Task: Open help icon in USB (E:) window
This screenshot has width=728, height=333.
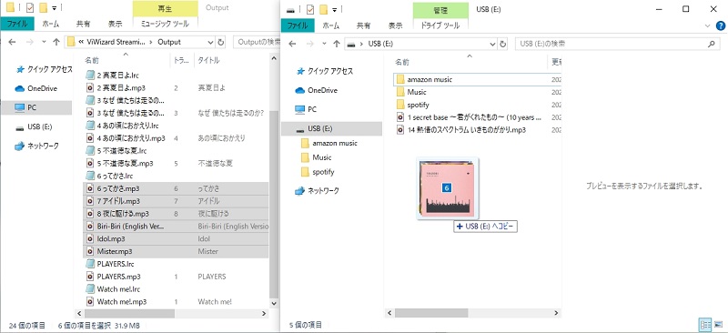Action: coord(720,25)
